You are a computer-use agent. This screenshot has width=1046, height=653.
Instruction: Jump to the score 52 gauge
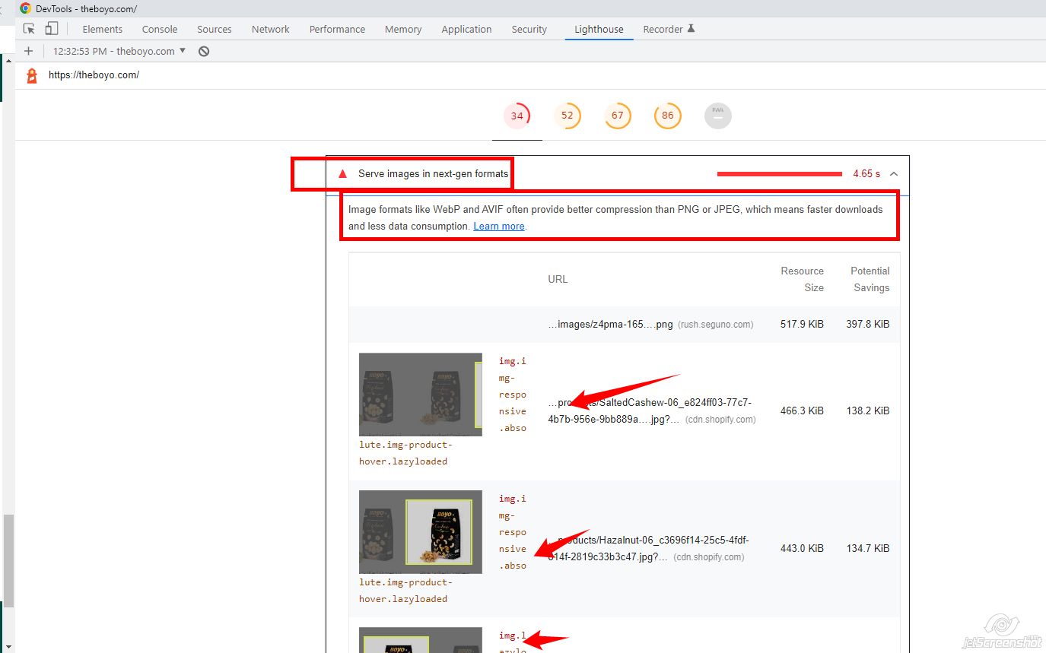pos(568,116)
